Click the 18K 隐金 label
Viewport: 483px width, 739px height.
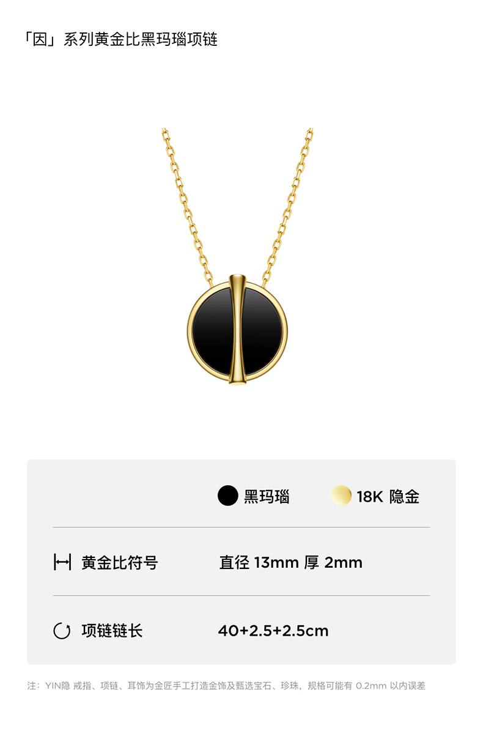[388, 496]
